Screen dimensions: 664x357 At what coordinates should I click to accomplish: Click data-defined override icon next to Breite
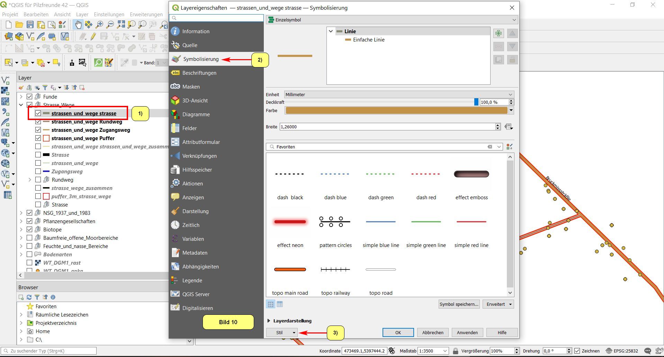[x=509, y=127]
